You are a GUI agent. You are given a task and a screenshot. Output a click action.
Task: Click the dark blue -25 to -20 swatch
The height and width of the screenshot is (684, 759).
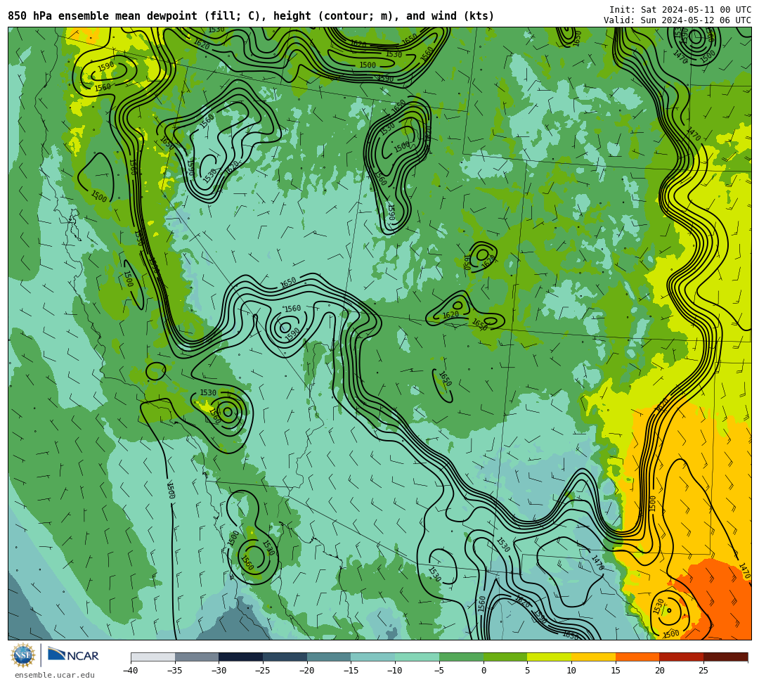[285, 657]
